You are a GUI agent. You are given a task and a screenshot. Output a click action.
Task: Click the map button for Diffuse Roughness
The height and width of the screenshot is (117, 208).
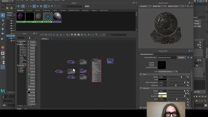188,82
